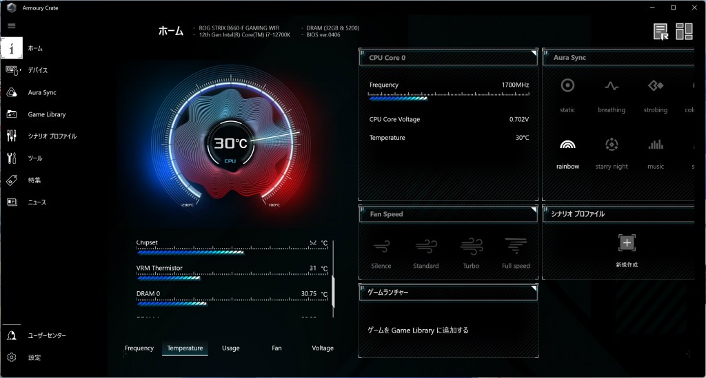
Task: Click the sensor list scrollbar
Action: click(x=333, y=292)
